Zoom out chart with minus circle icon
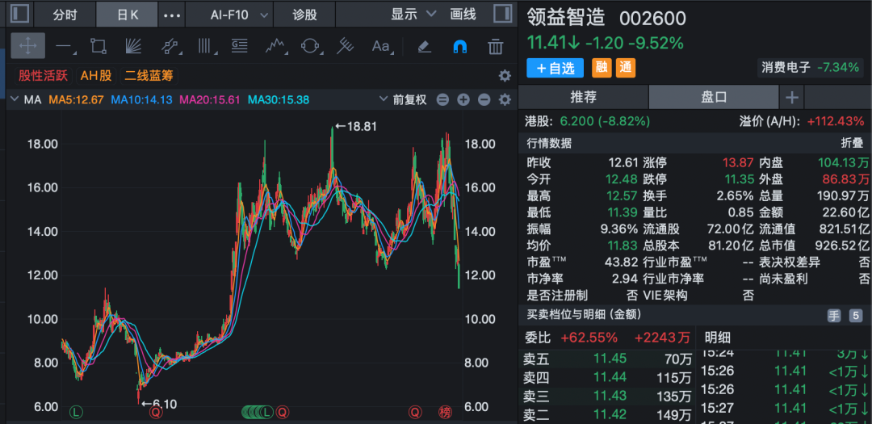This screenshot has width=872, height=424. tap(484, 100)
